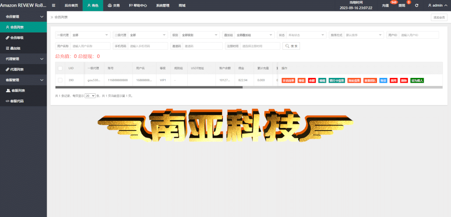Open 客服列表 in the sidebar
This screenshot has width=451, height=217.
23,91
